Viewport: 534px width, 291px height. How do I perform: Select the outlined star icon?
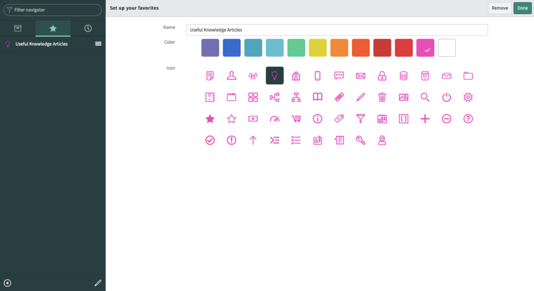(232, 119)
